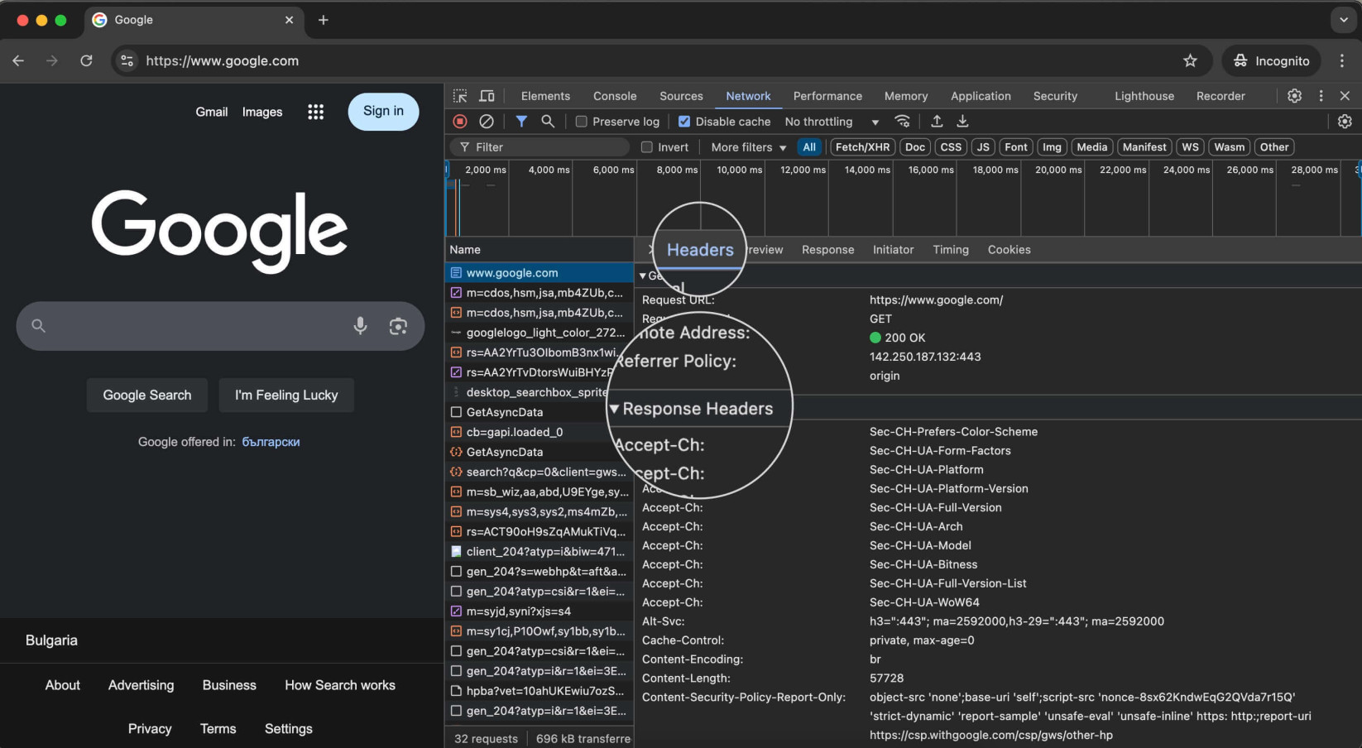Filter requests by Fetch/XHR
This screenshot has height=748, width=1362.
pos(862,147)
